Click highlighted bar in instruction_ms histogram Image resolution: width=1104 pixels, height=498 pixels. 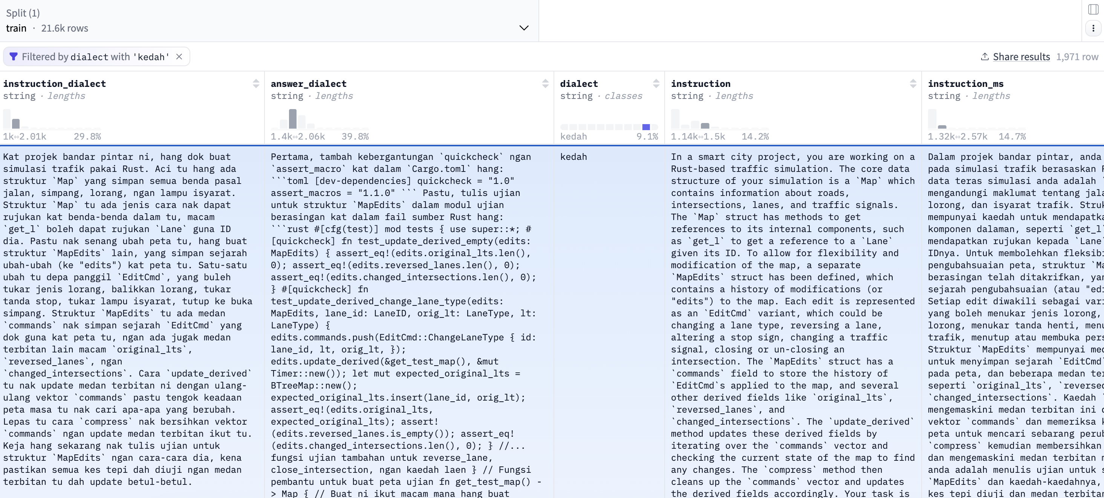(x=942, y=127)
